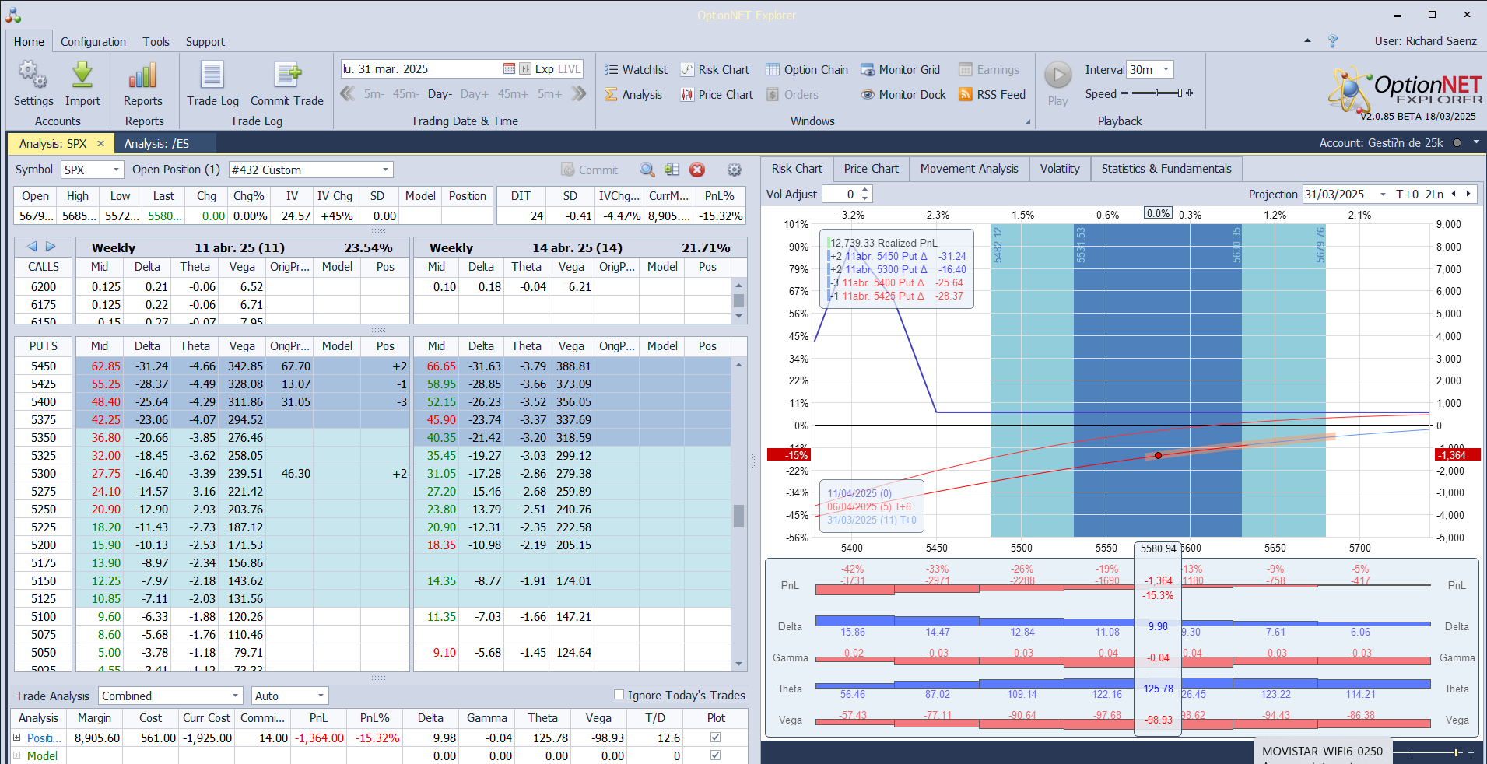Toggle the 2Ln lines option in Projection

1434,194
